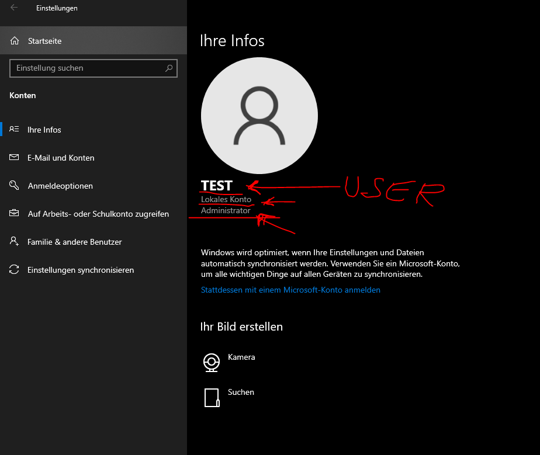
Task: Click the person-plus icon beside Familie & andere Benutzer
Action: pyautogui.click(x=14, y=241)
